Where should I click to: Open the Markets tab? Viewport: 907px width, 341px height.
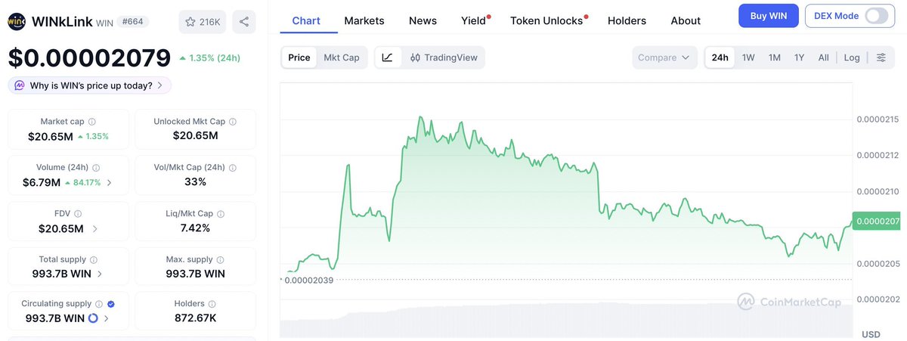tap(364, 20)
